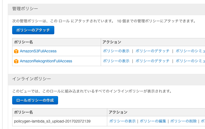205x129 pixels.
Task: Simulate the AmazonS3FullAccess policy via ポリシーのシミュ link
Action: click(x=190, y=51)
